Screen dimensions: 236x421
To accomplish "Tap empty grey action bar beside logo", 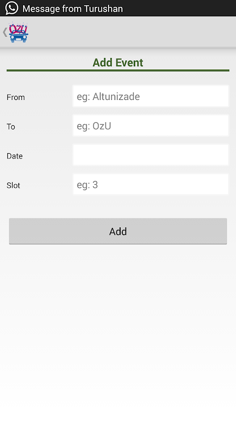I will 131,32.
